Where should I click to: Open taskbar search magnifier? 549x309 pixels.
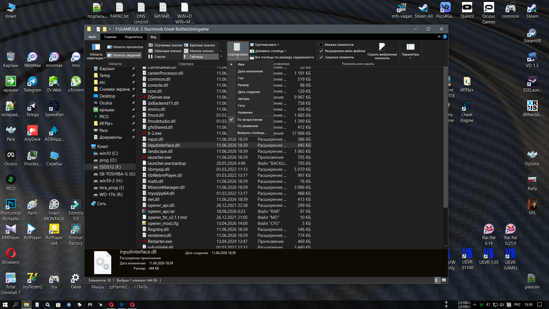16,305
